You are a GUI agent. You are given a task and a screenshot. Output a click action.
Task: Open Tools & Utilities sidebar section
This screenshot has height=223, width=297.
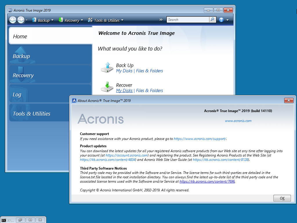39,113
